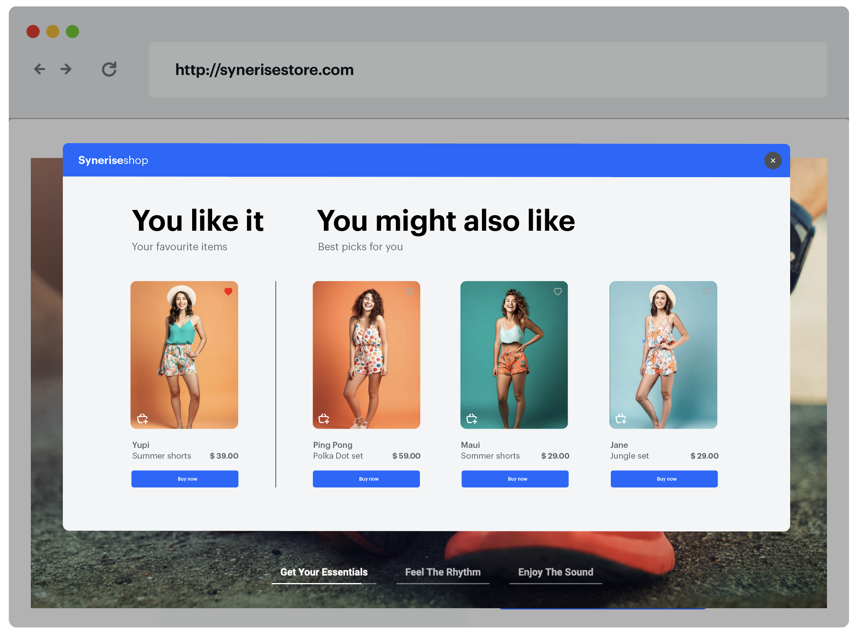The width and height of the screenshot is (859, 635).
Task: Click the add to cart icon on Maui
Action: [472, 419]
